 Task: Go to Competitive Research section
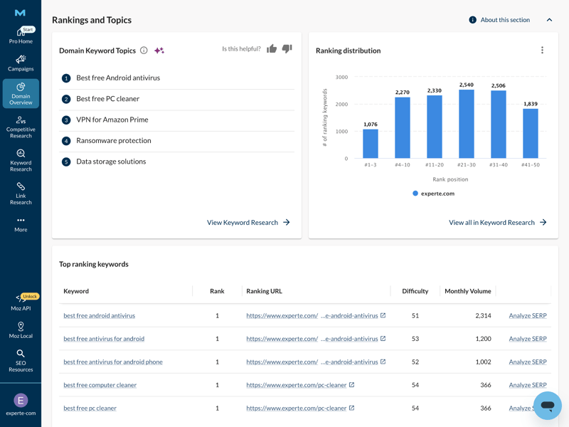click(x=21, y=127)
